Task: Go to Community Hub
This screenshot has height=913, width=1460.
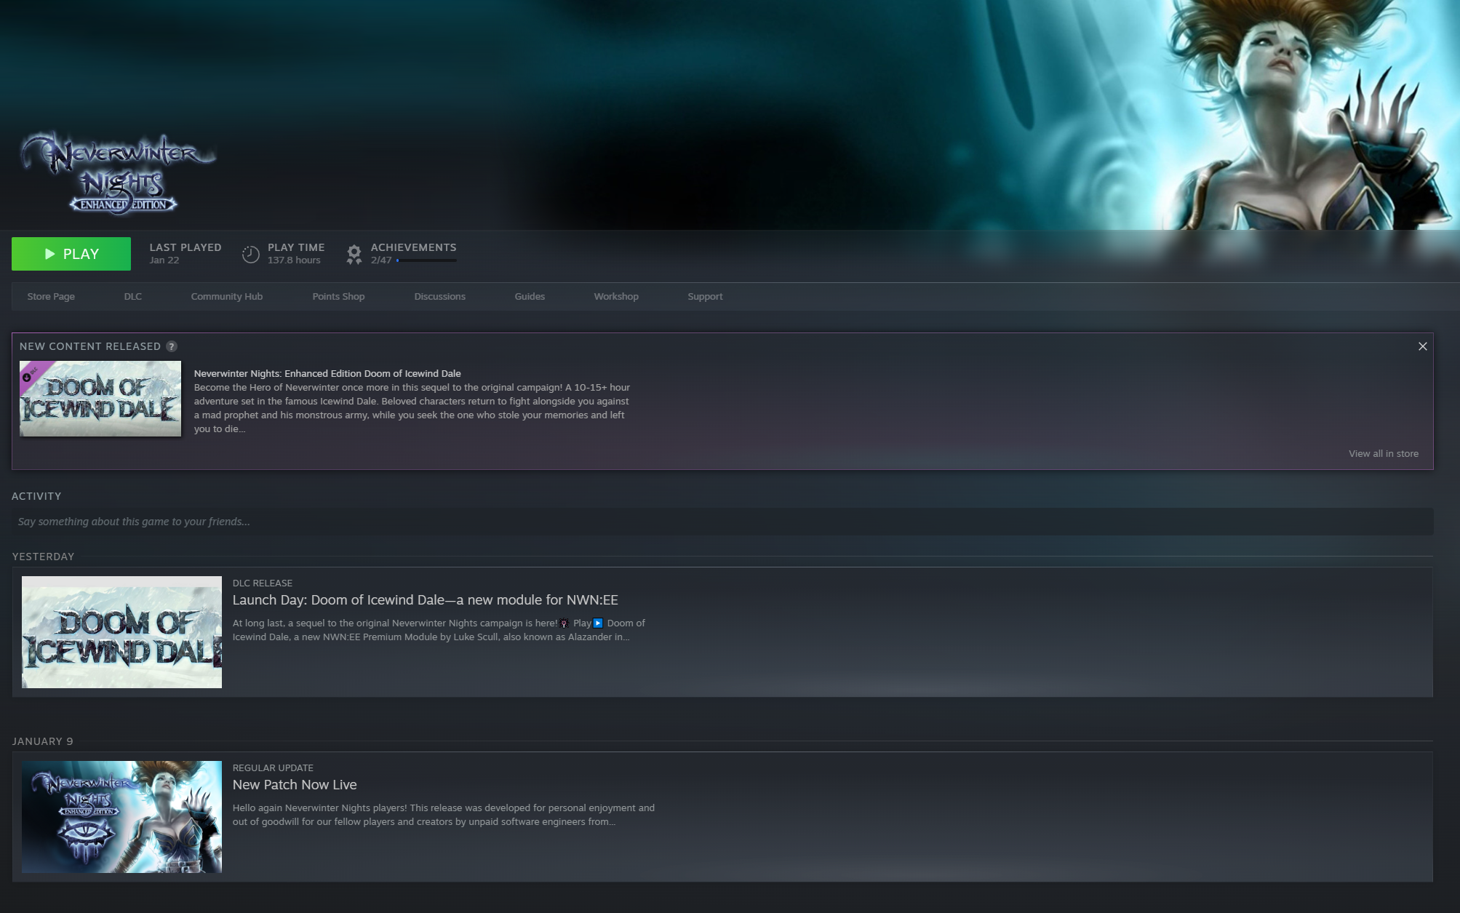Action: [226, 297]
